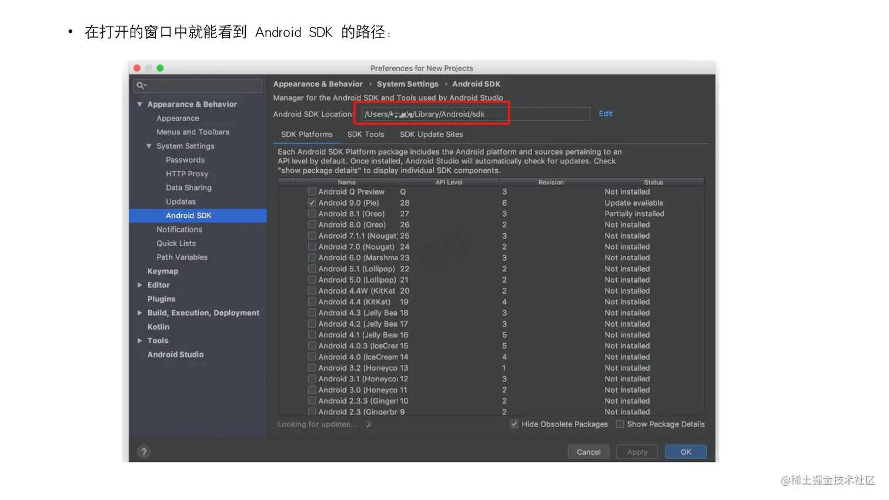The image size is (889, 500).
Task: Uncheck Android 9.0 (Pie) platform
Action: [x=312, y=202]
